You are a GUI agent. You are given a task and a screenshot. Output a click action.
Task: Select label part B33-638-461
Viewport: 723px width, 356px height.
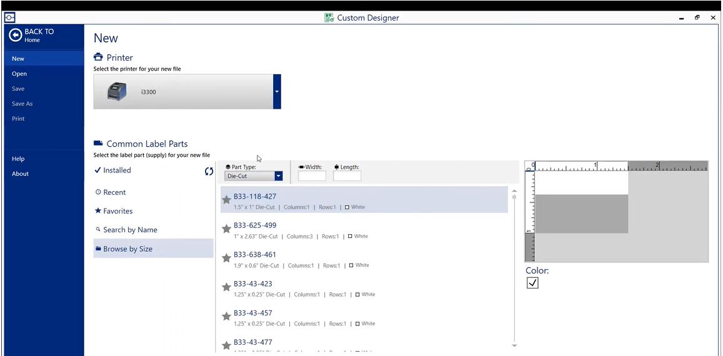[364, 259]
